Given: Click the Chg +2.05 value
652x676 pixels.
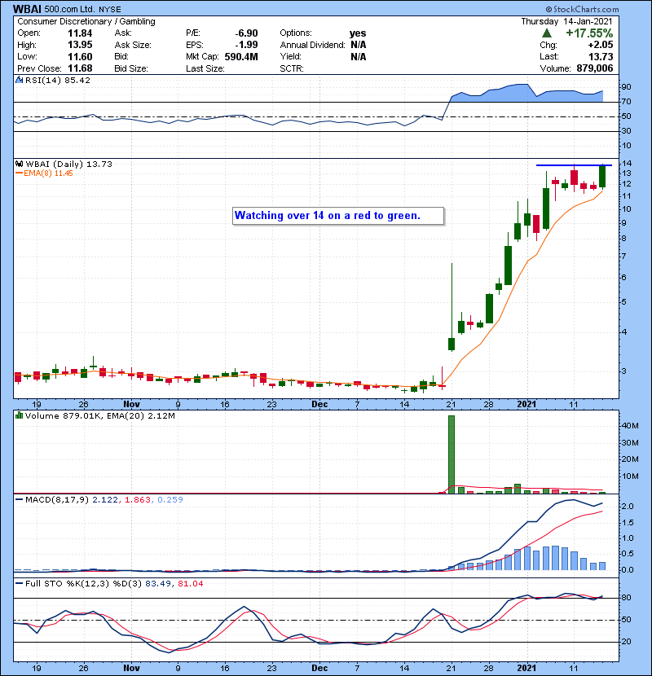Looking at the screenshot, I should (x=600, y=45).
